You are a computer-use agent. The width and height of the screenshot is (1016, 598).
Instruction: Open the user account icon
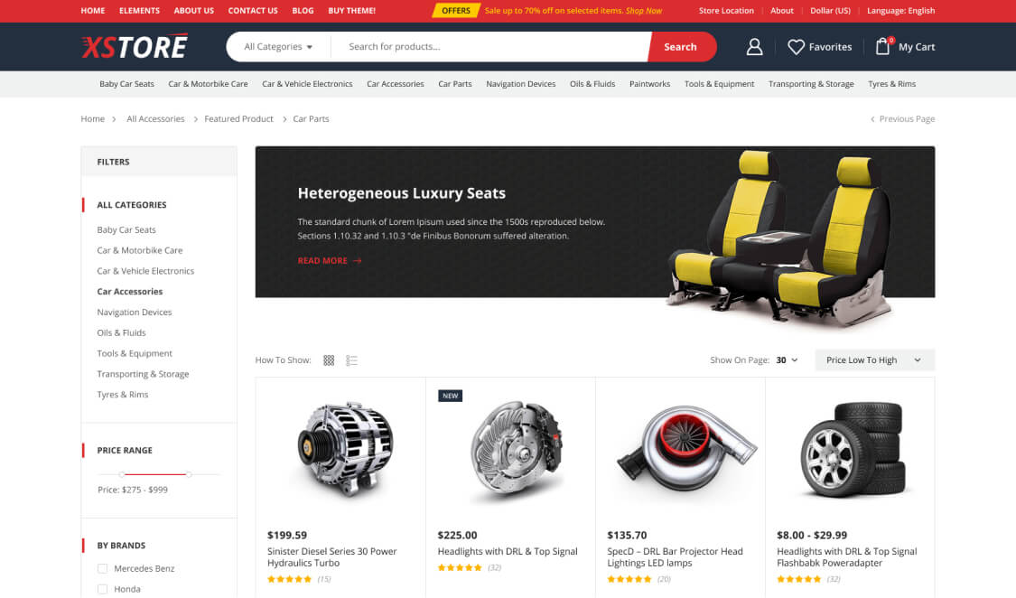coord(754,47)
